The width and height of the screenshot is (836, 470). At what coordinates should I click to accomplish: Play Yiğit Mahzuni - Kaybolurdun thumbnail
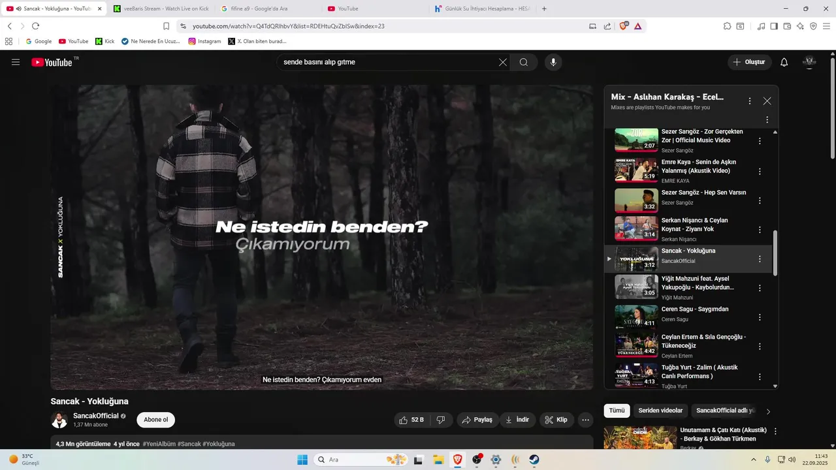click(636, 287)
